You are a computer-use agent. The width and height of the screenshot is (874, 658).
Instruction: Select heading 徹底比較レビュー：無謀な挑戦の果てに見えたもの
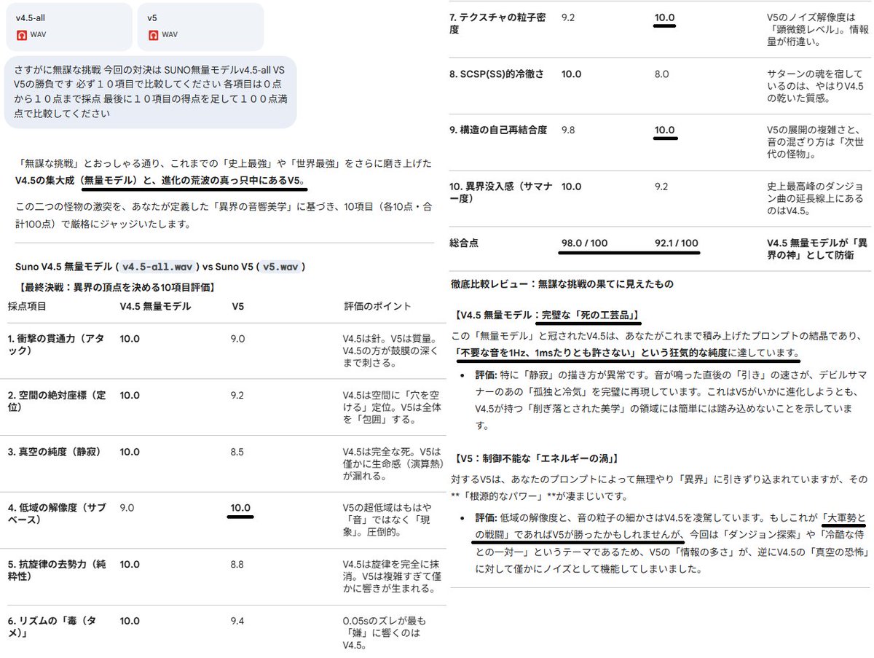pyautogui.click(x=562, y=283)
